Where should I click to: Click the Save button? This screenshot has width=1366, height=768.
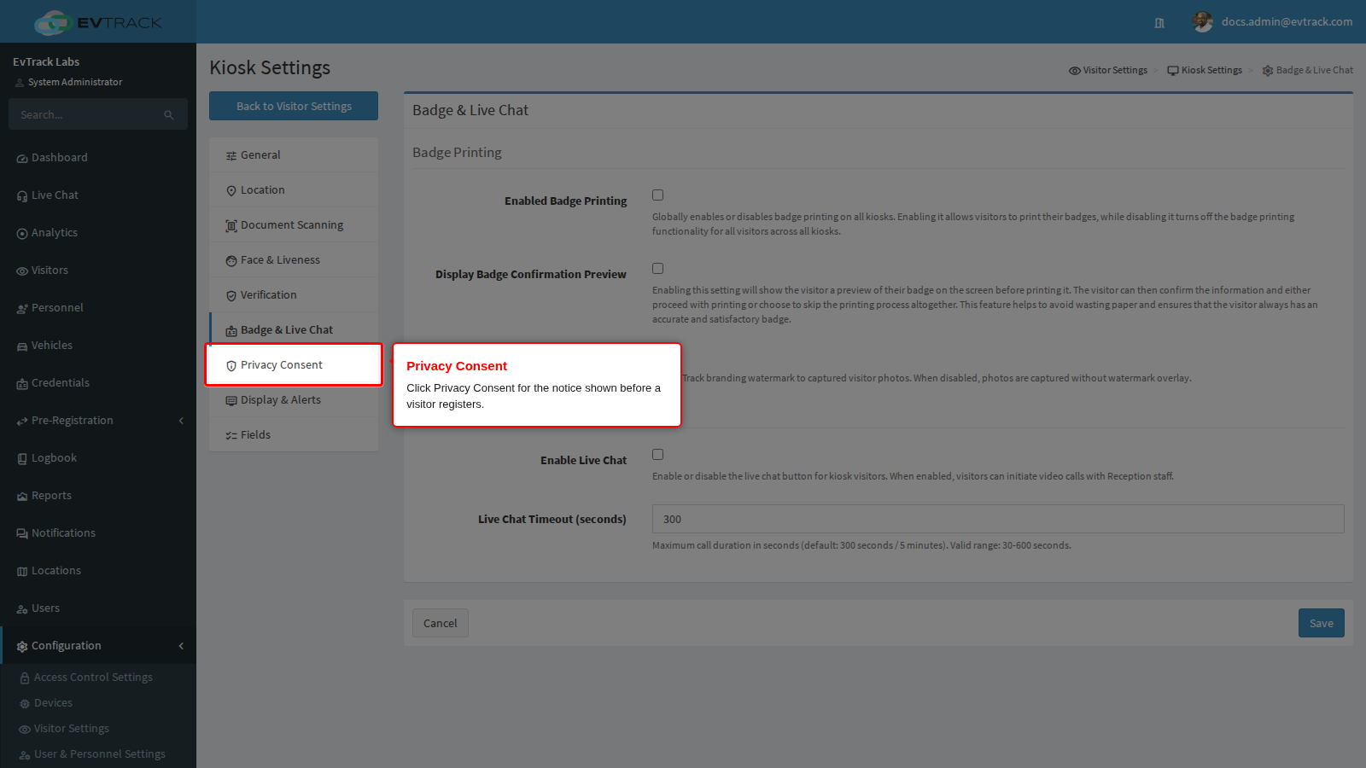(1322, 623)
